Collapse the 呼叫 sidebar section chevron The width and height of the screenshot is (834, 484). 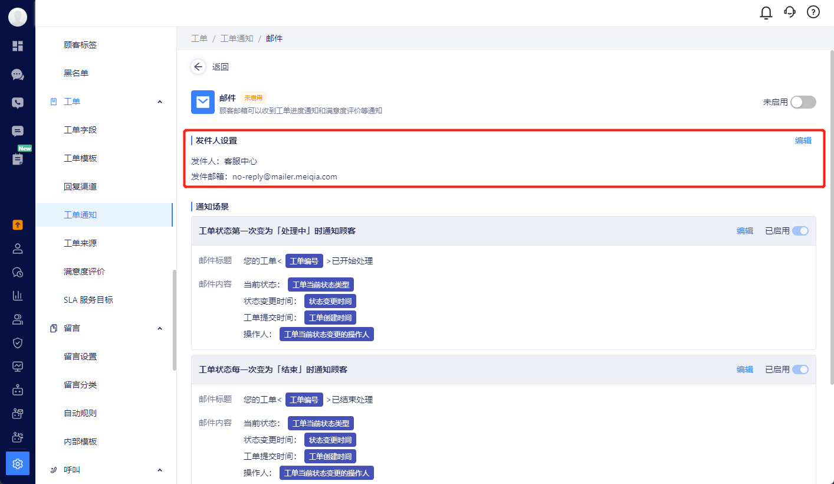click(160, 470)
